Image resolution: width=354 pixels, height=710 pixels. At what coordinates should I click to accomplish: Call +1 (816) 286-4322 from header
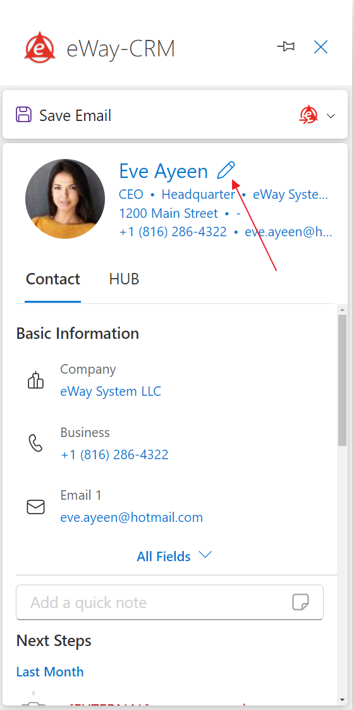coord(173,232)
